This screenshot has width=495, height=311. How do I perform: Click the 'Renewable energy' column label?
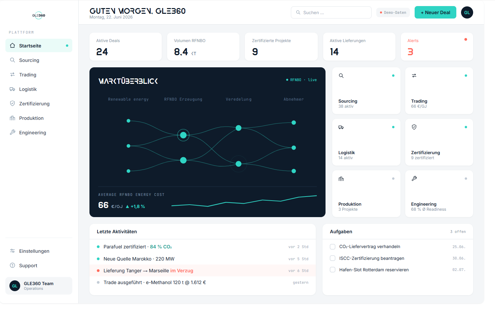point(128,99)
